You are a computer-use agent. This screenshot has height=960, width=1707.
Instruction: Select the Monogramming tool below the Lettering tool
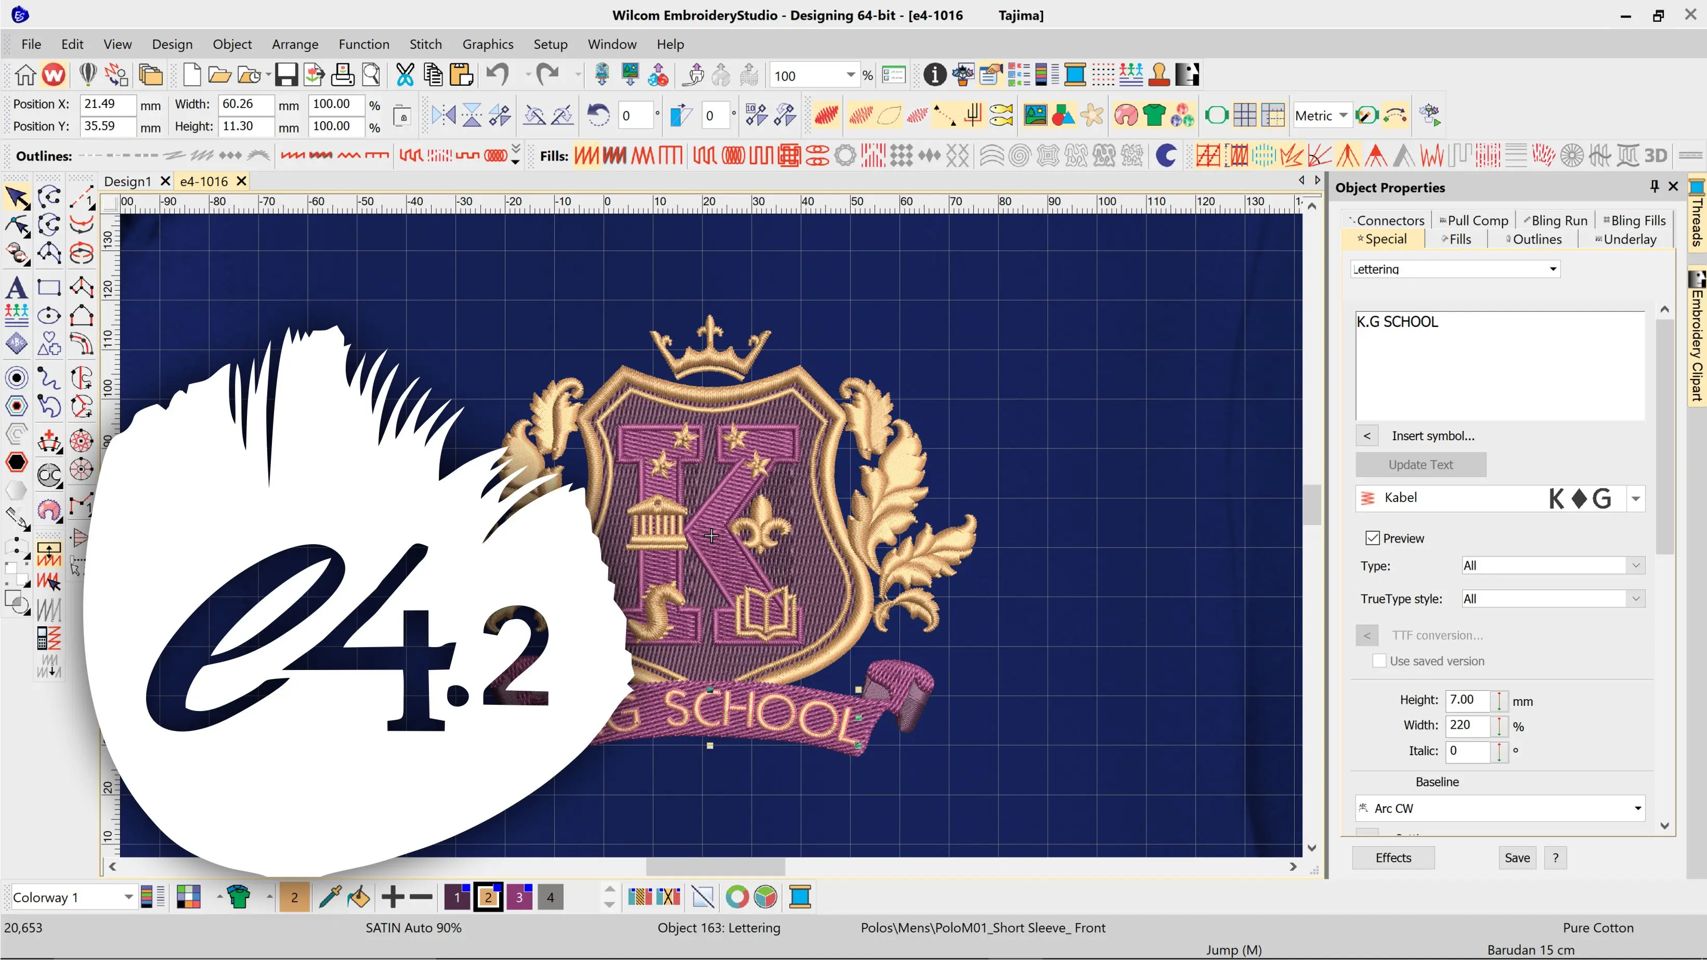pyautogui.click(x=16, y=314)
